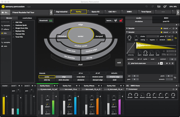The height and width of the screenshot is (117, 180).
Task: Open the mixer sliders settings icon
Action: 159,6
